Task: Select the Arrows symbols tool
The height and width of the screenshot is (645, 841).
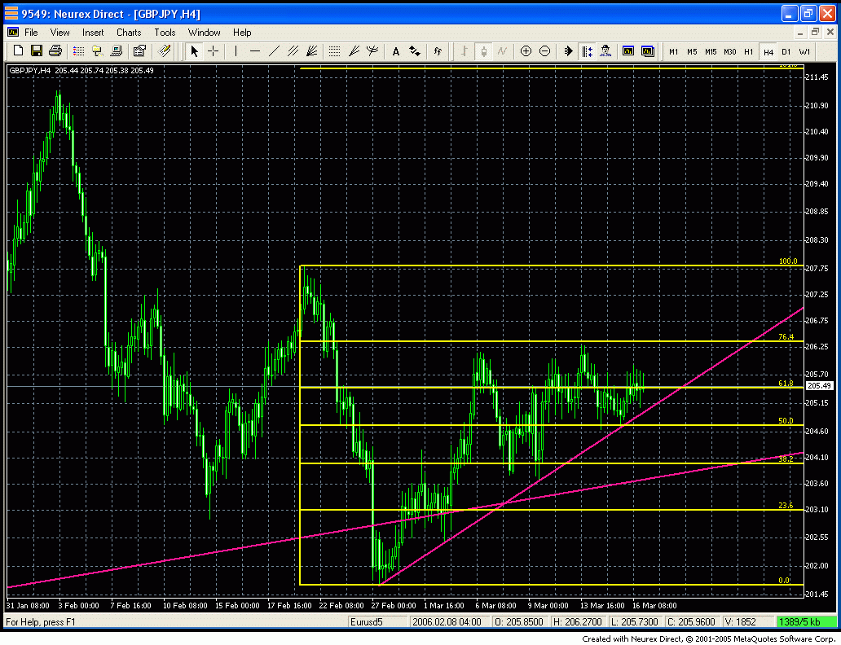Action: pos(415,51)
